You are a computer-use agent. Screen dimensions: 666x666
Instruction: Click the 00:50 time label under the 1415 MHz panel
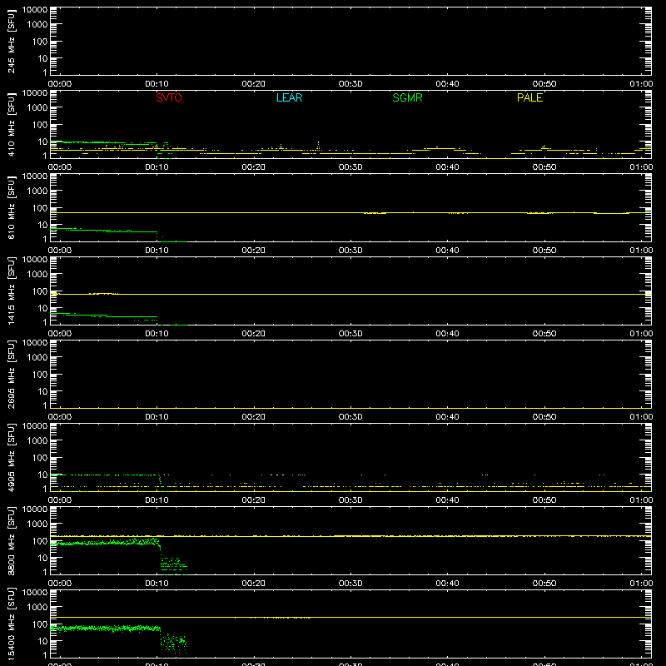[x=544, y=334]
